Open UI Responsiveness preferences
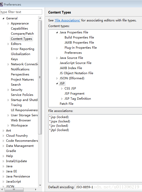 [x=24, y=110]
